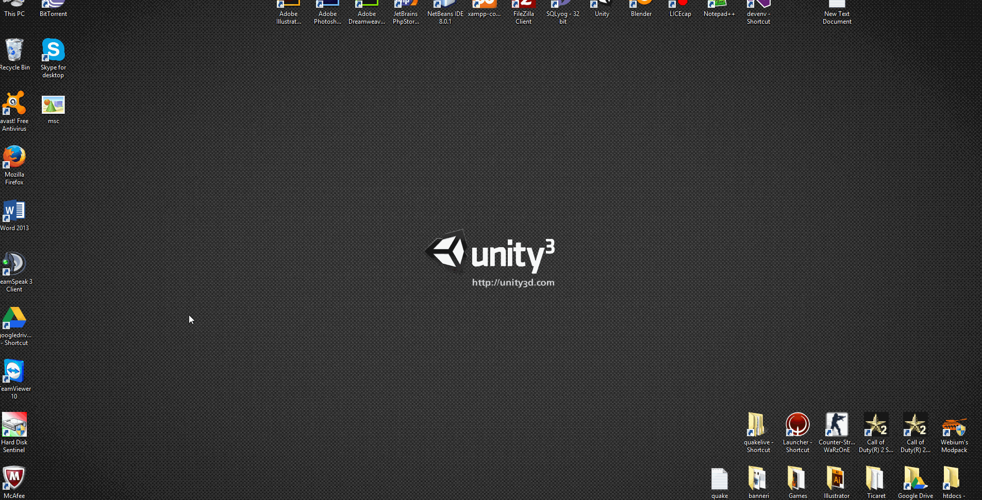Select the JetBrains PhpStorm shortcut
Screen dimensions: 982x500
[406, 12]
